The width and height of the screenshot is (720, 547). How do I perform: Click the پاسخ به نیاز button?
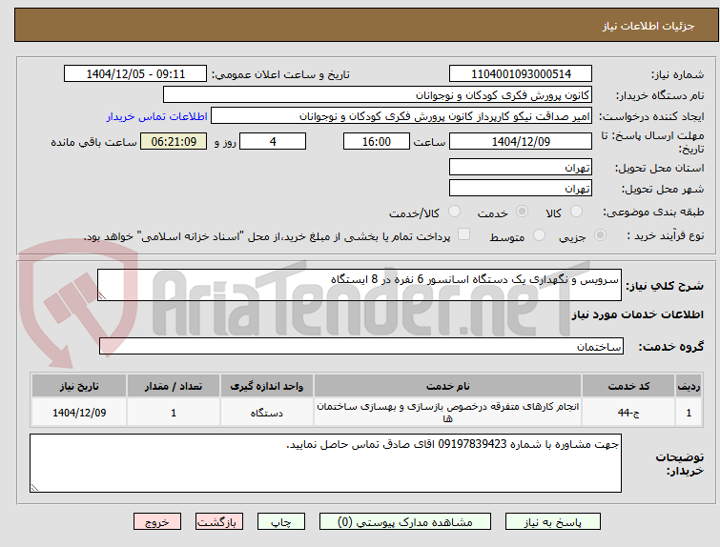coord(553,522)
